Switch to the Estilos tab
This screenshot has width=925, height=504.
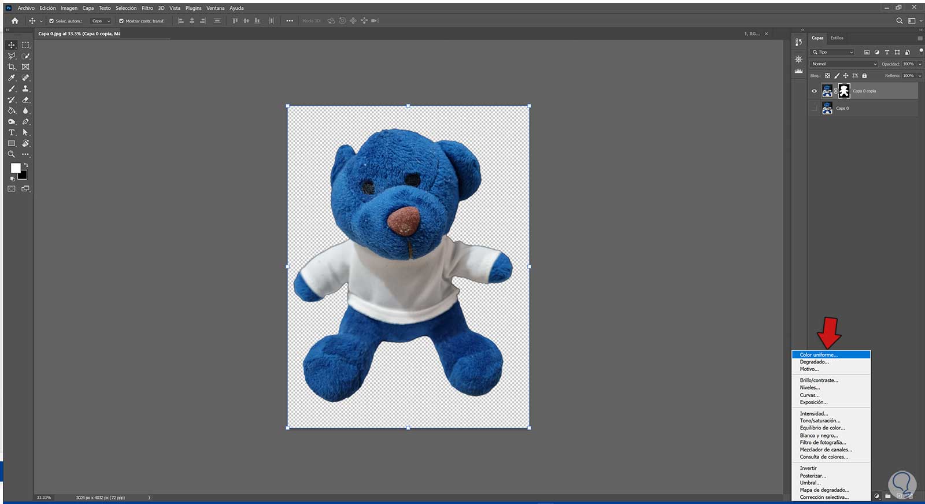[x=837, y=38]
